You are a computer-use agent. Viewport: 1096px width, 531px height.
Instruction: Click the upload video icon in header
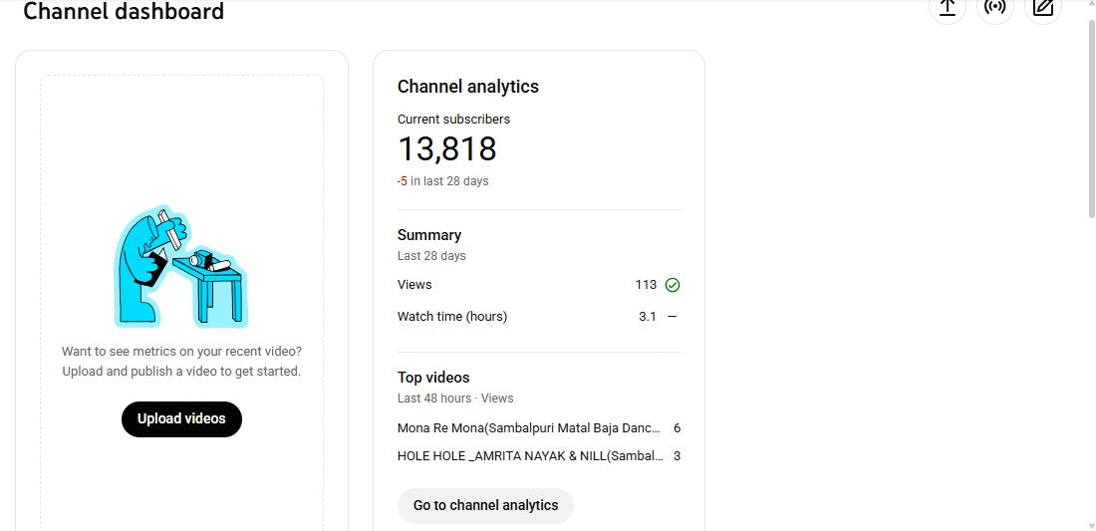(947, 8)
